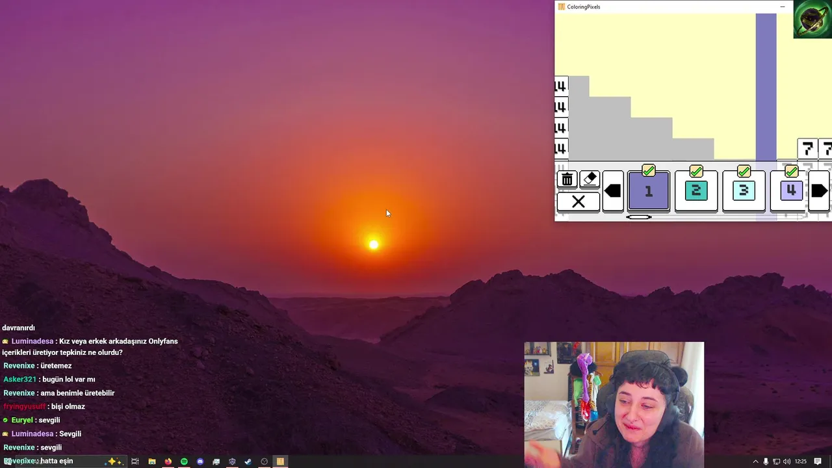This screenshot has width=832, height=468.
Task: Open Steam from the taskbar
Action: tap(248, 461)
